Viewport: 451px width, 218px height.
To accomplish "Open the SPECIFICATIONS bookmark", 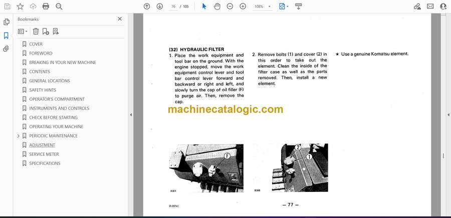I will [x=45, y=163].
